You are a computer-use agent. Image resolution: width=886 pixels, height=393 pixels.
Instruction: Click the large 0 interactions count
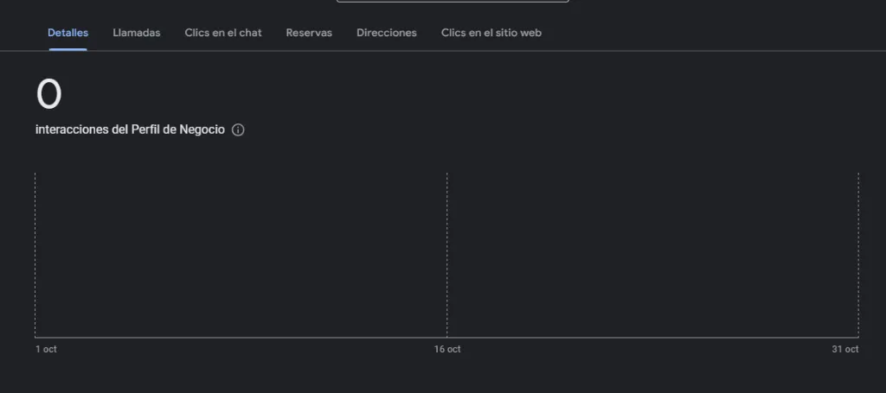pyautogui.click(x=48, y=94)
